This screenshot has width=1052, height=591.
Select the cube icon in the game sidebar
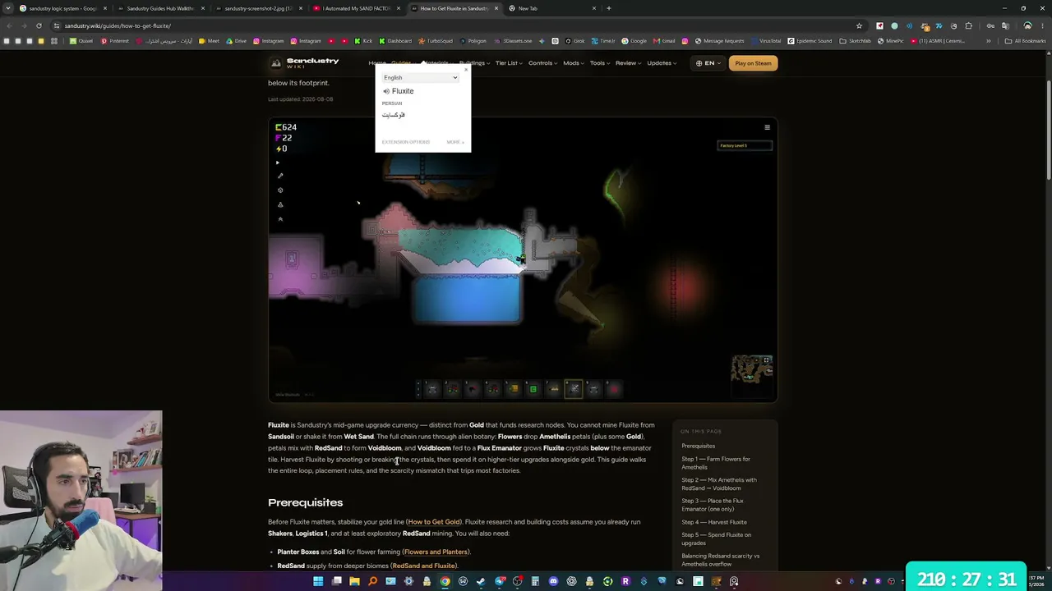pos(280,190)
